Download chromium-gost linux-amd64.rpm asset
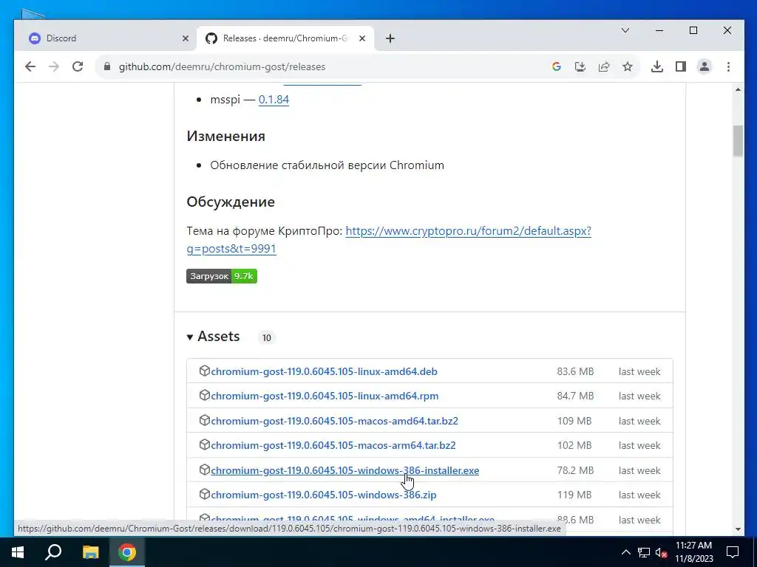The height and width of the screenshot is (567, 757). [x=325, y=396]
